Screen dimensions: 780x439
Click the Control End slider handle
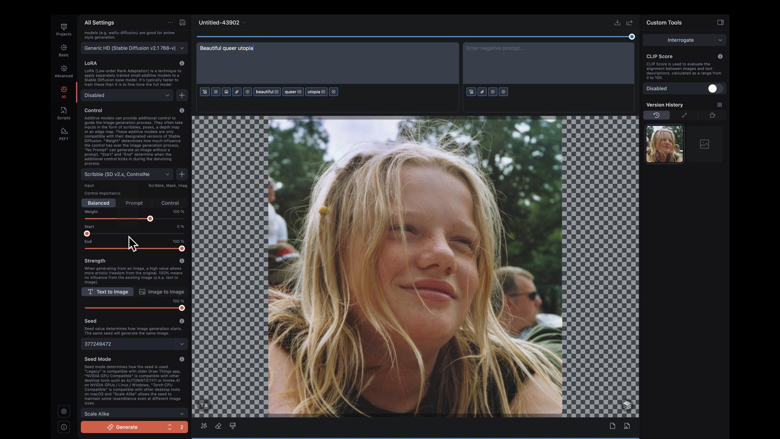[182, 249]
